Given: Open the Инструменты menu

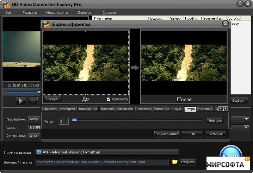Looking at the screenshot, I should tap(57, 13).
